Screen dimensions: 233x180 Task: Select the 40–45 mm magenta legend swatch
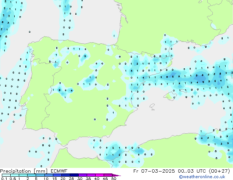pyautogui.click(x=100, y=175)
